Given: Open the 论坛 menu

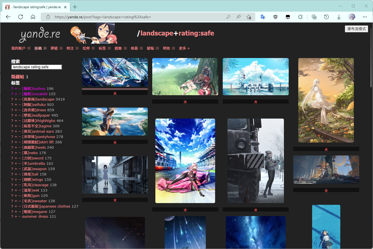Looking at the screenshot, I should (x=151, y=48).
